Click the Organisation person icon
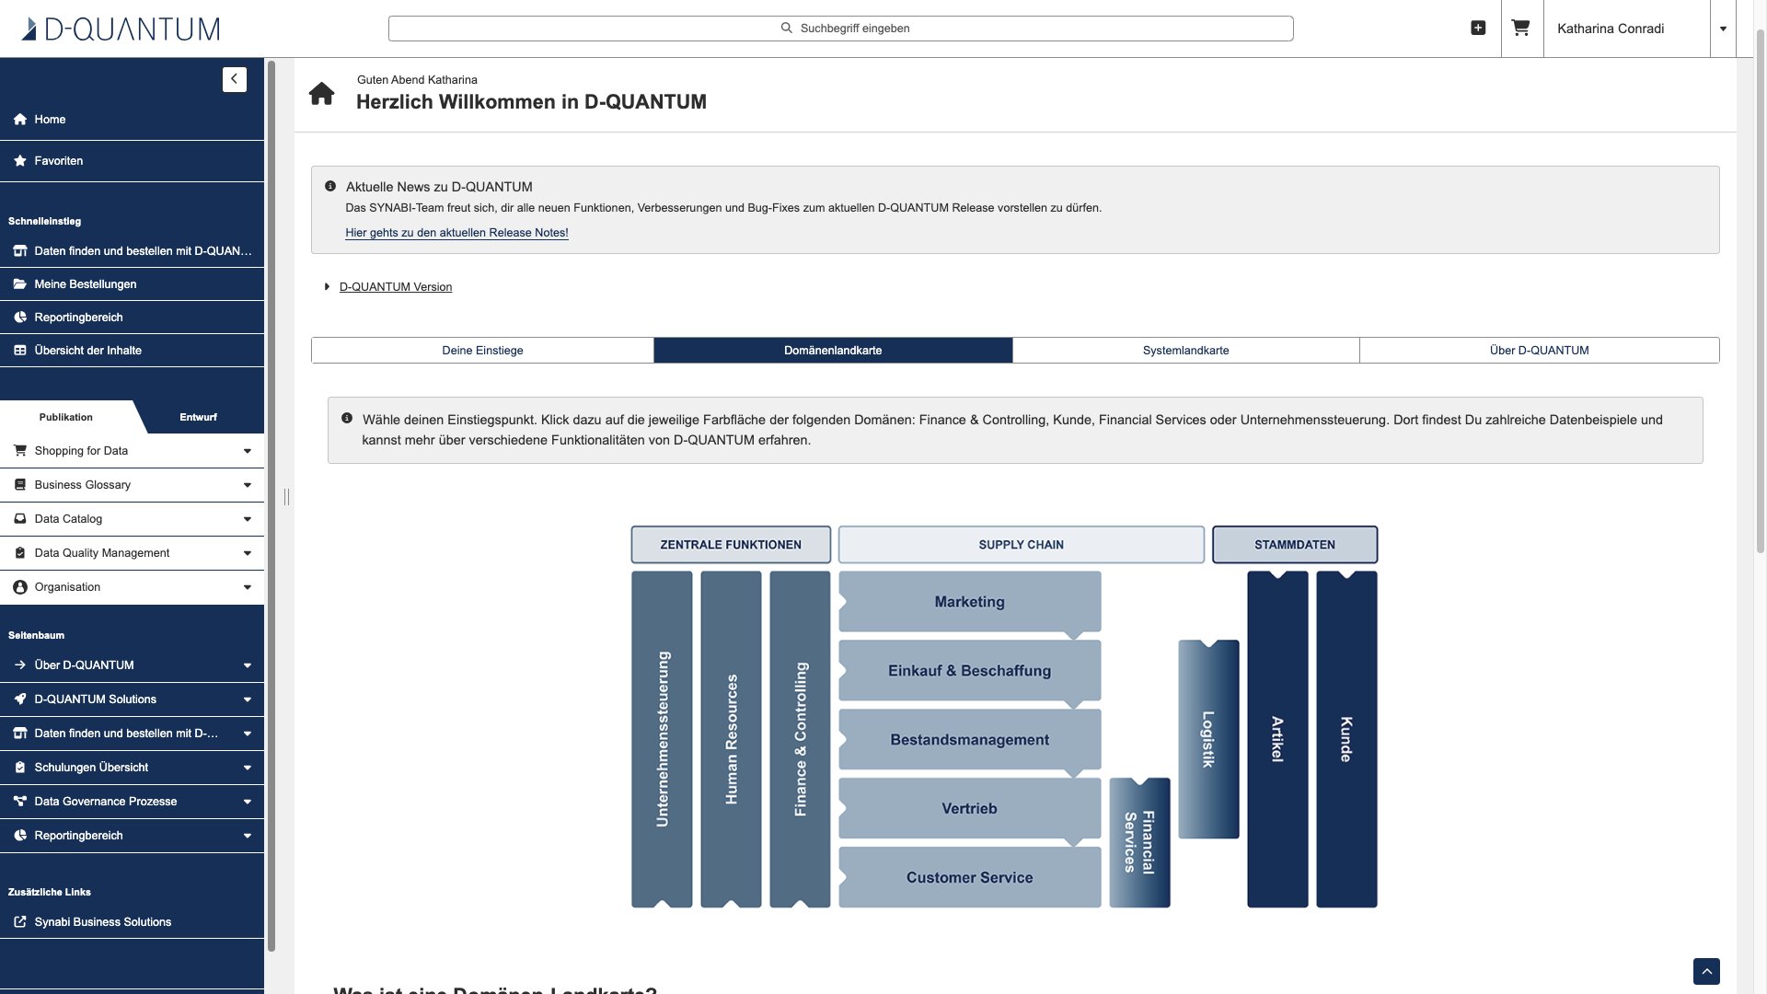Screen dimensions: 1767x994 pyautogui.click(x=20, y=587)
